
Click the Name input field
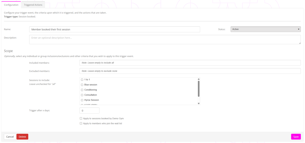point(114,29)
